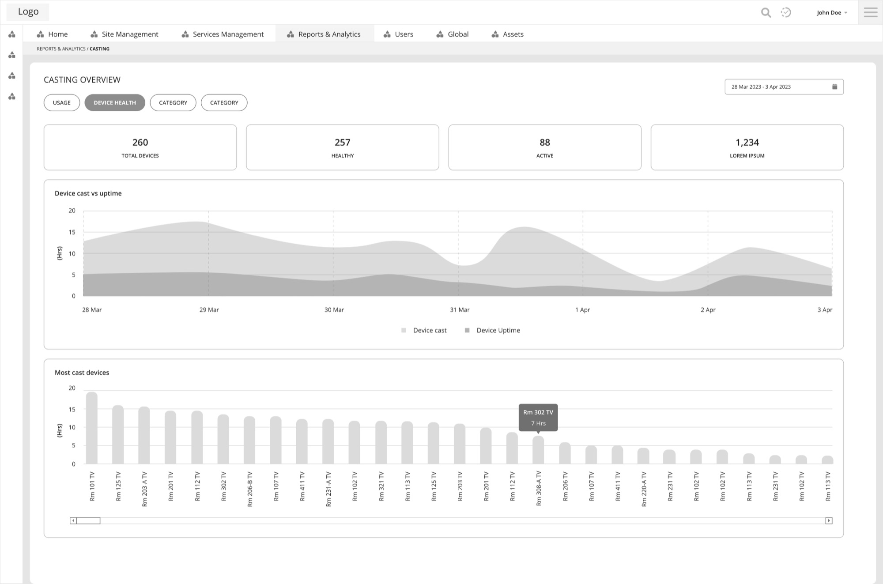This screenshot has height=584, width=883.
Task: Click the Rm 220-A TV bar
Action: click(x=643, y=456)
